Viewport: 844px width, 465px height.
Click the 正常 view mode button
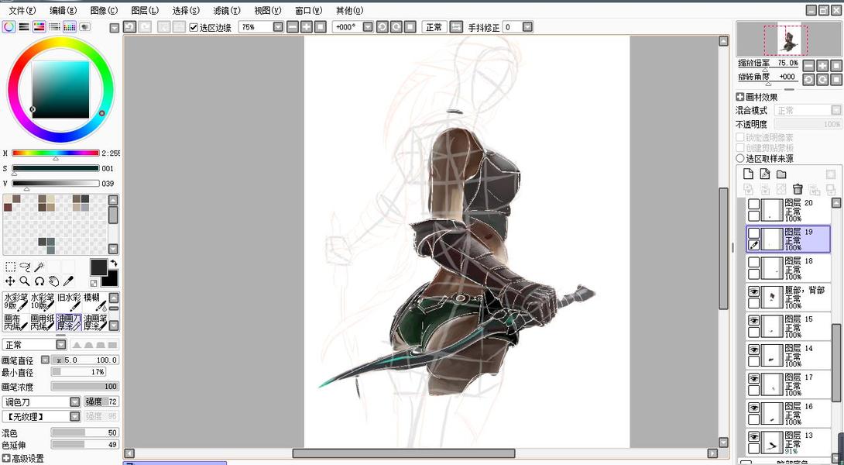[434, 26]
